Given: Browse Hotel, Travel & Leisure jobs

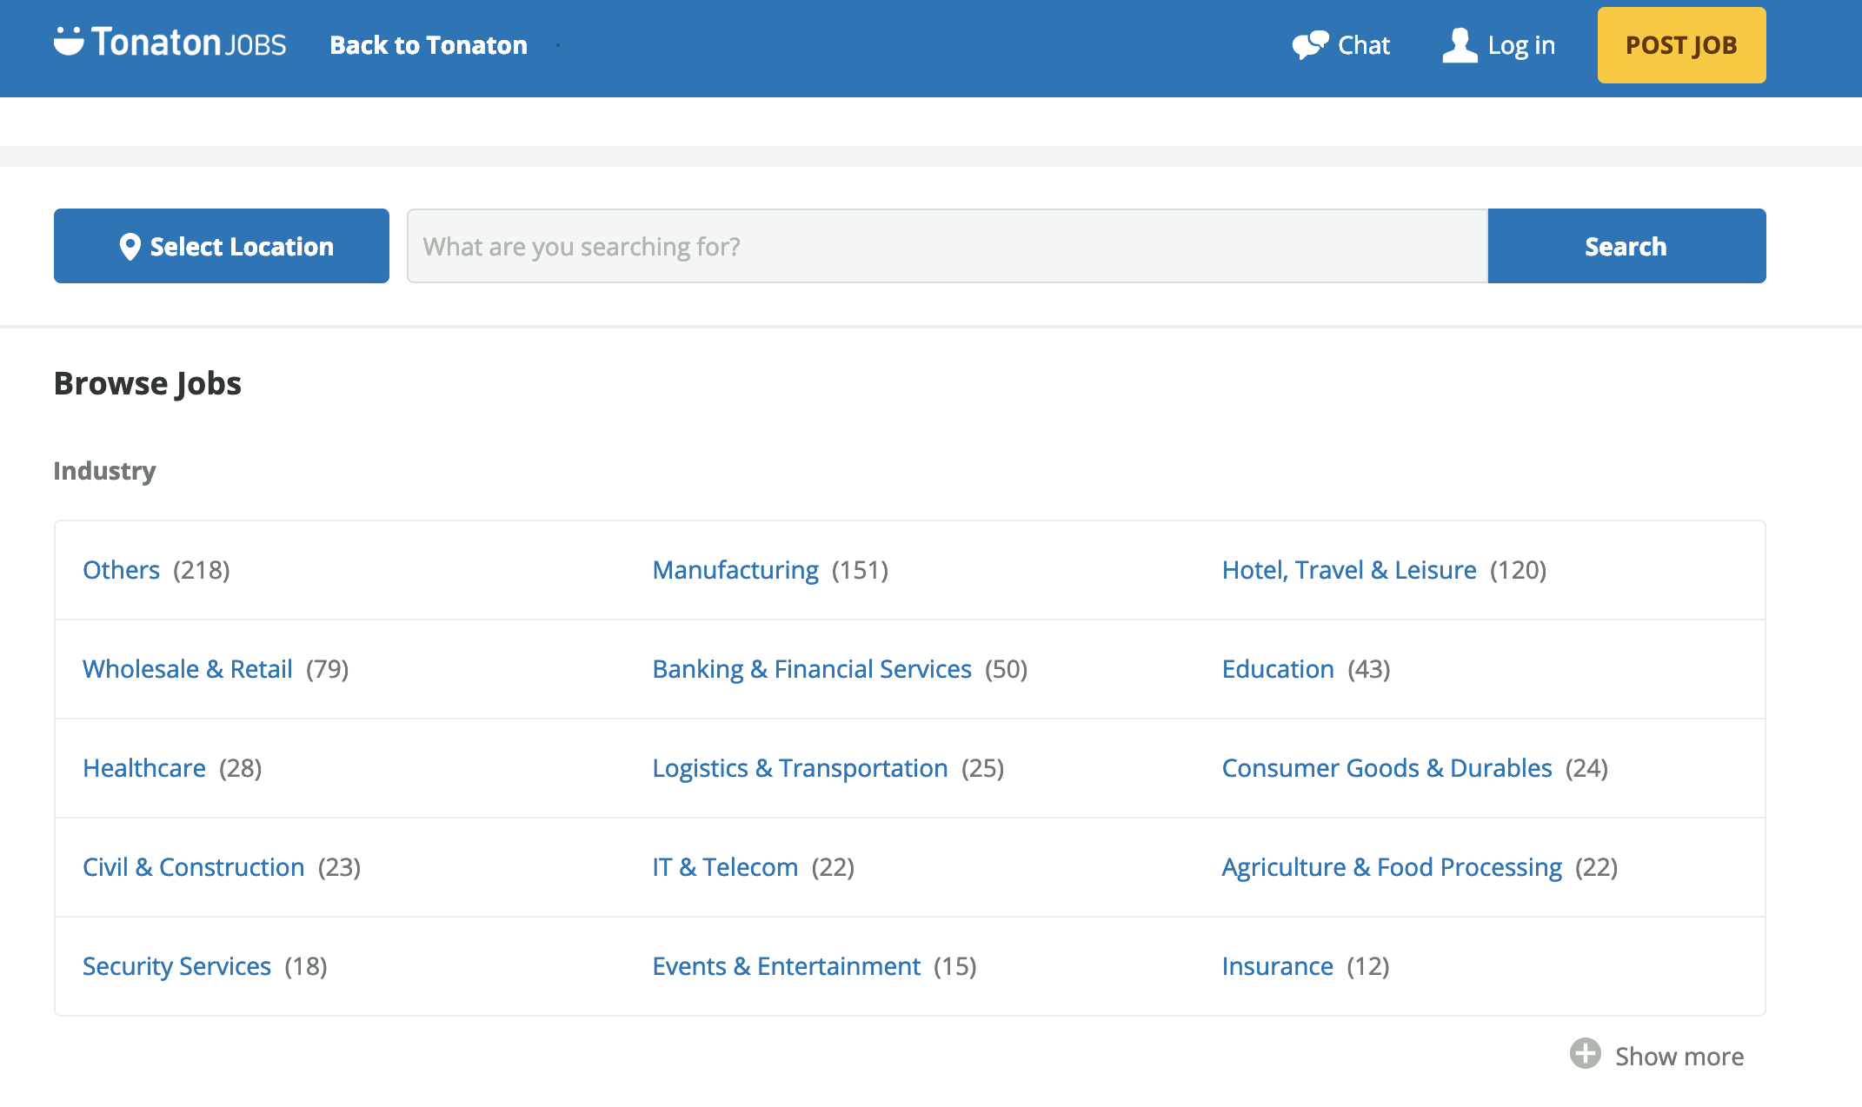Looking at the screenshot, I should (1349, 570).
